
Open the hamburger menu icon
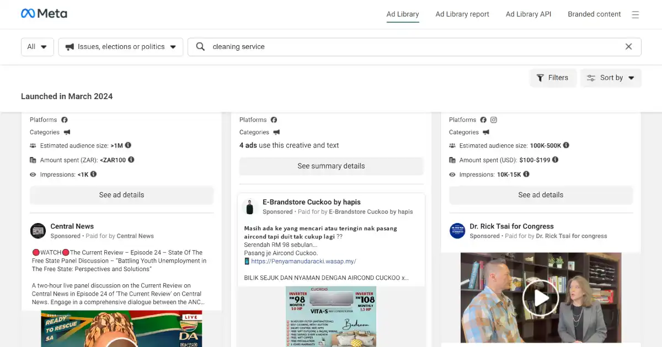click(x=636, y=15)
